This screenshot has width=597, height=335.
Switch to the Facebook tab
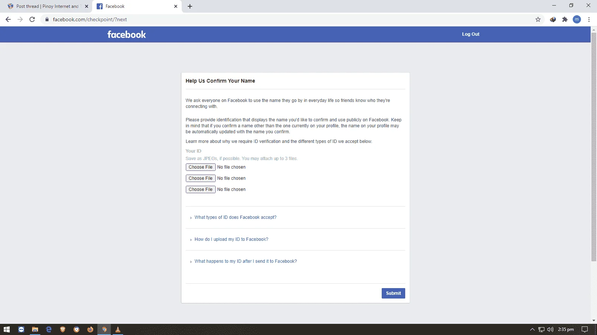[137, 6]
